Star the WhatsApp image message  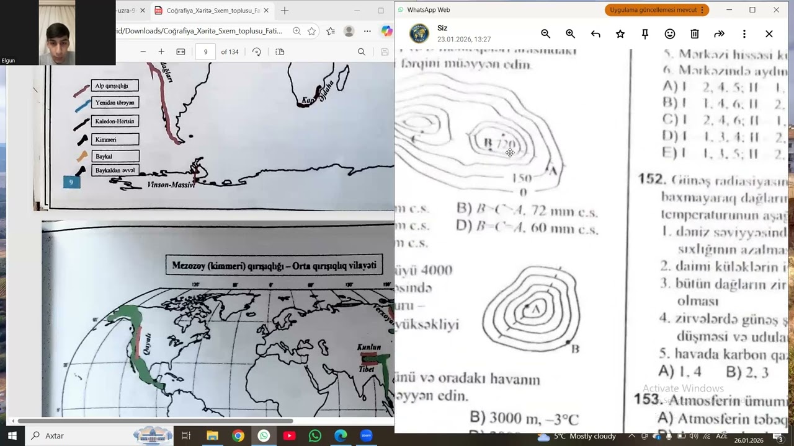[x=620, y=34]
